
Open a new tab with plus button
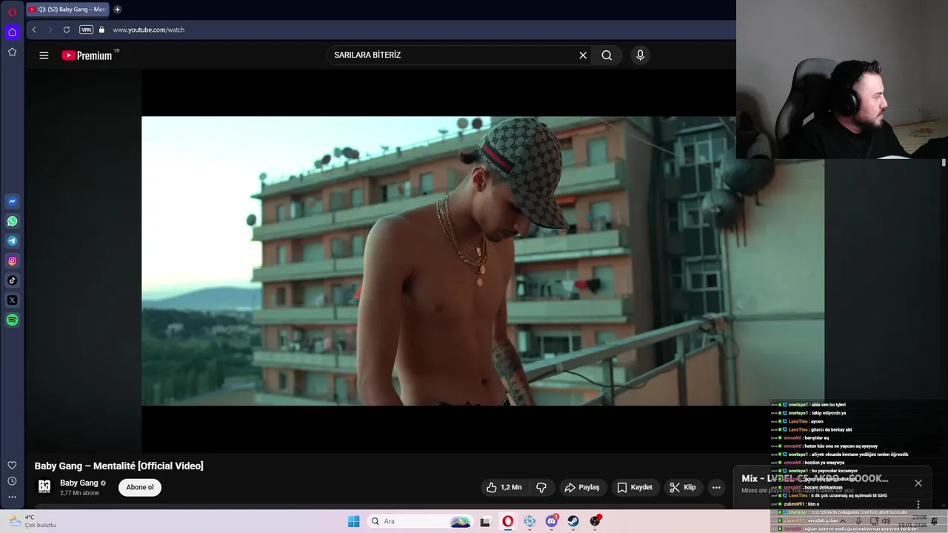[x=117, y=10]
